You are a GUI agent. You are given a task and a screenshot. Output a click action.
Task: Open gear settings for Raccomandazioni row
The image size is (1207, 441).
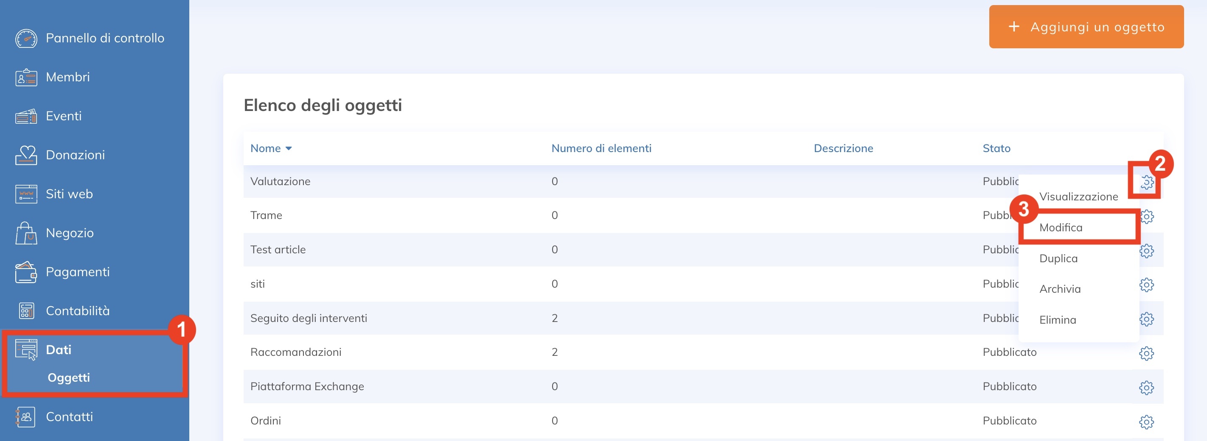[x=1146, y=353]
